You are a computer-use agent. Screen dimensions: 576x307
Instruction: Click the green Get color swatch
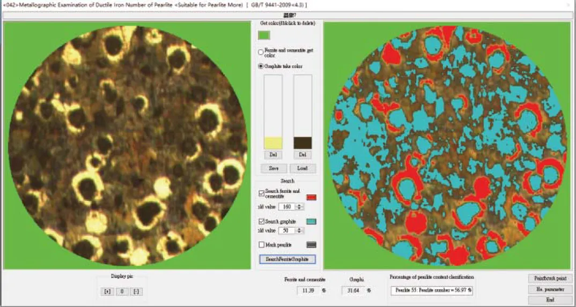(264, 35)
